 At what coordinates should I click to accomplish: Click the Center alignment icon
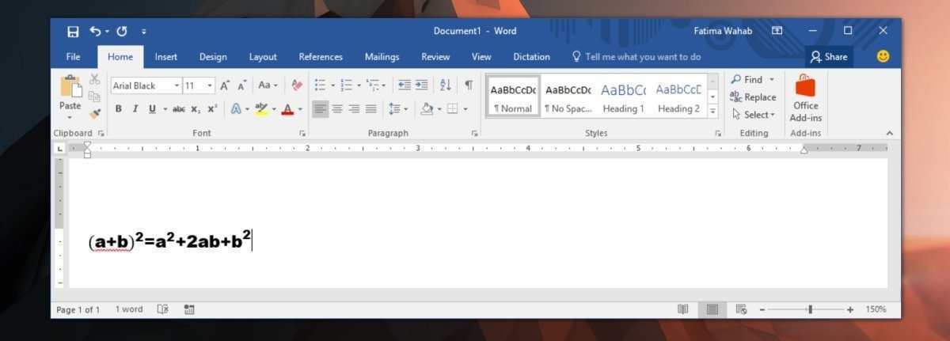(x=337, y=109)
